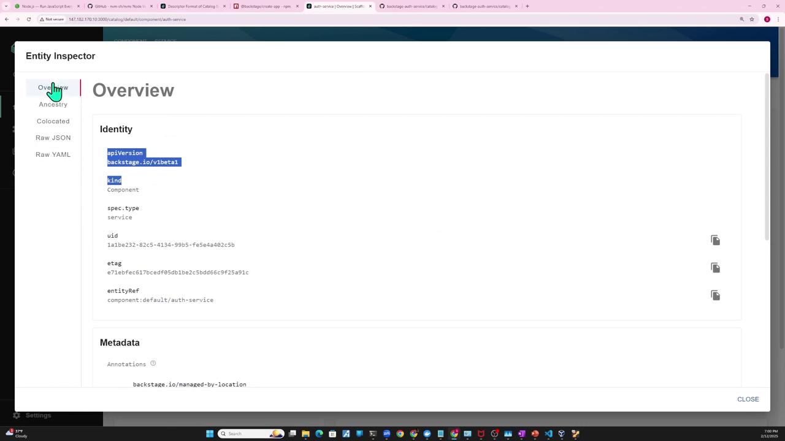Viewport: 785px width, 441px height.
Task: Close the Entity Inspector dialog
Action: point(748,399)
